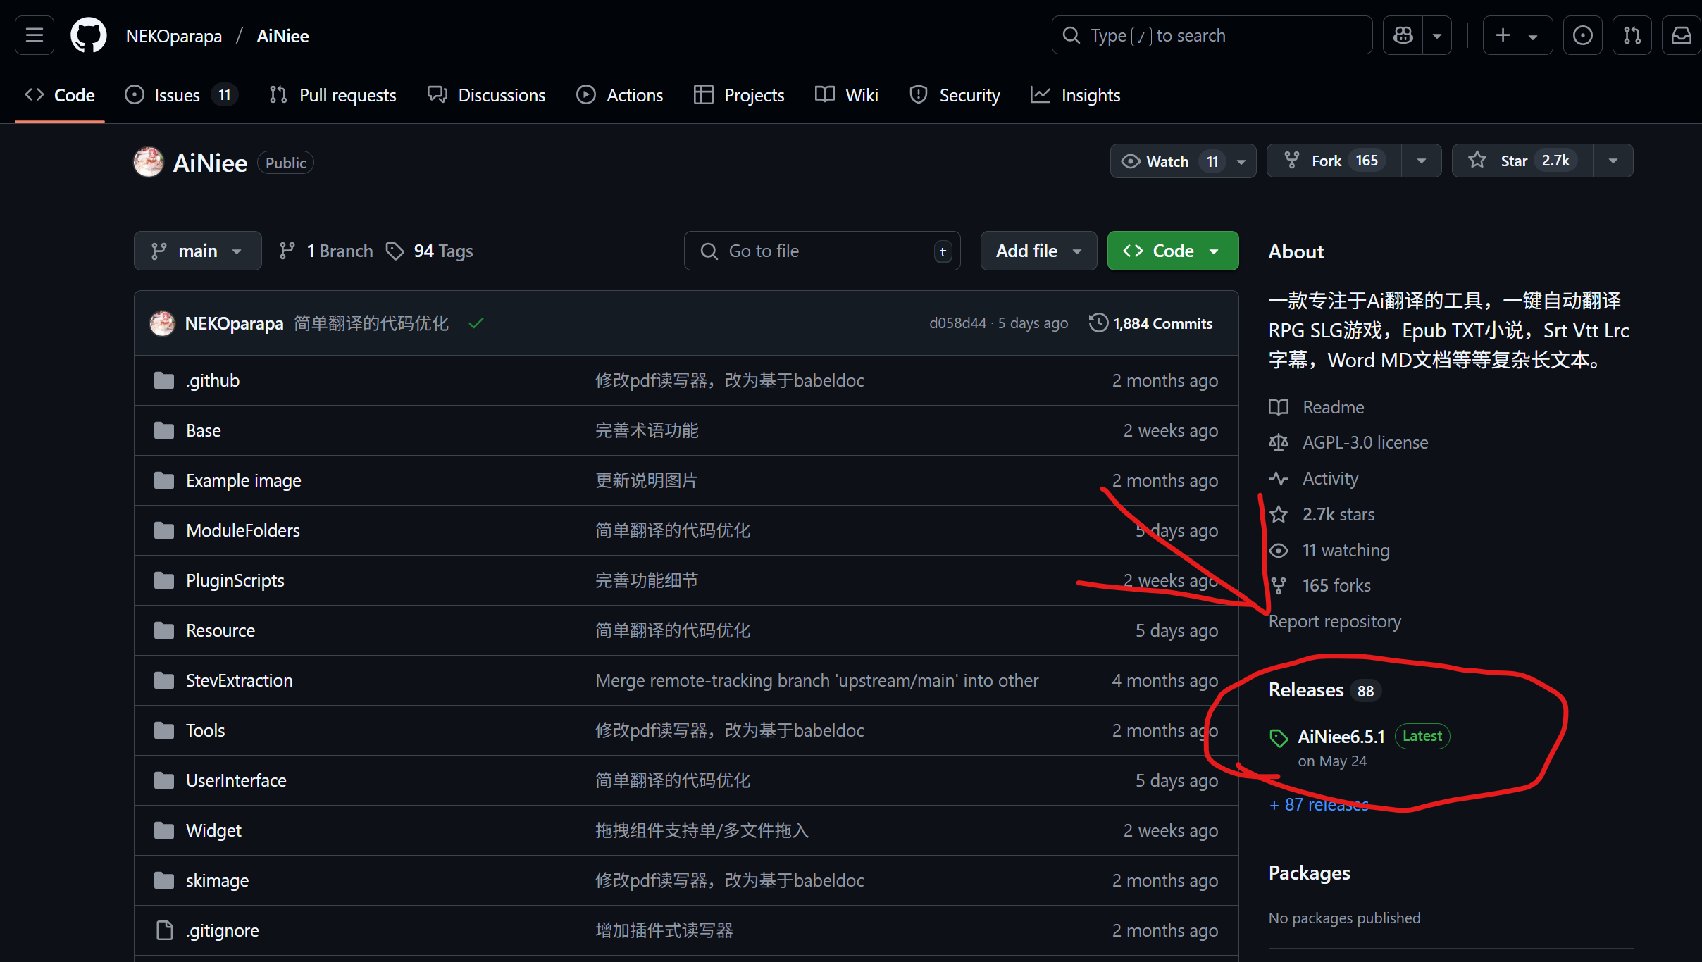
Task: Click Report repository
Action: click(x=1335, y=621)
